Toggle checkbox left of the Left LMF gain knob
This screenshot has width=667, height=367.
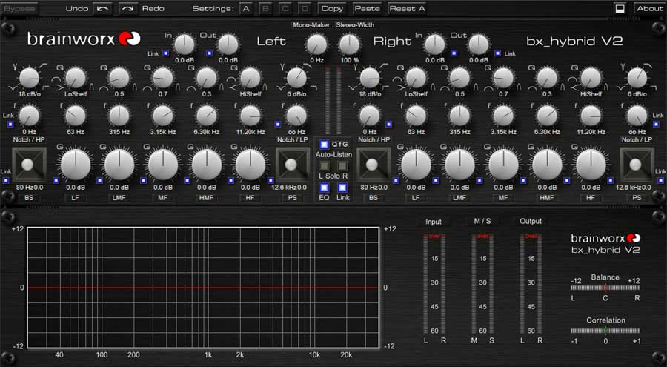pyautogui.click(x=99, y=180)
